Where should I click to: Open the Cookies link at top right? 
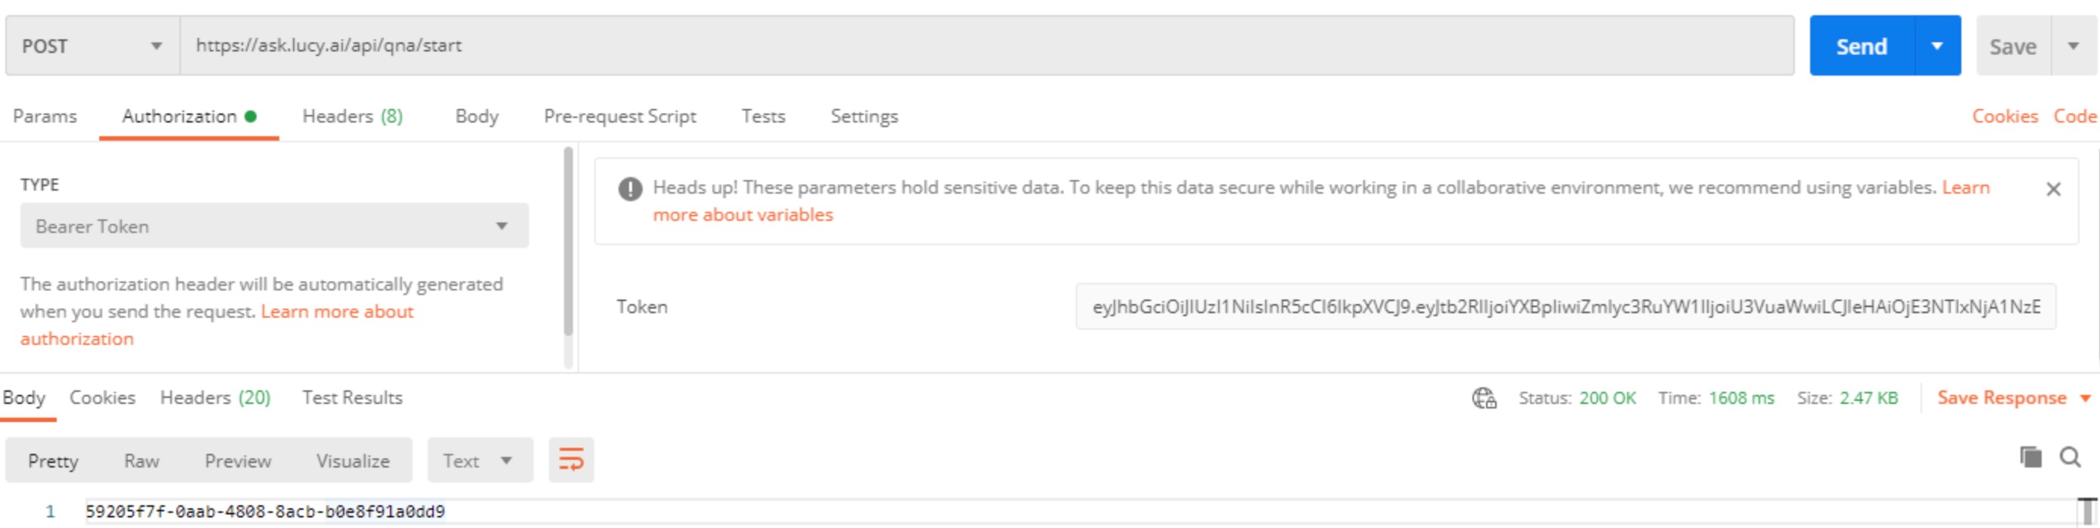[2005, 116]
